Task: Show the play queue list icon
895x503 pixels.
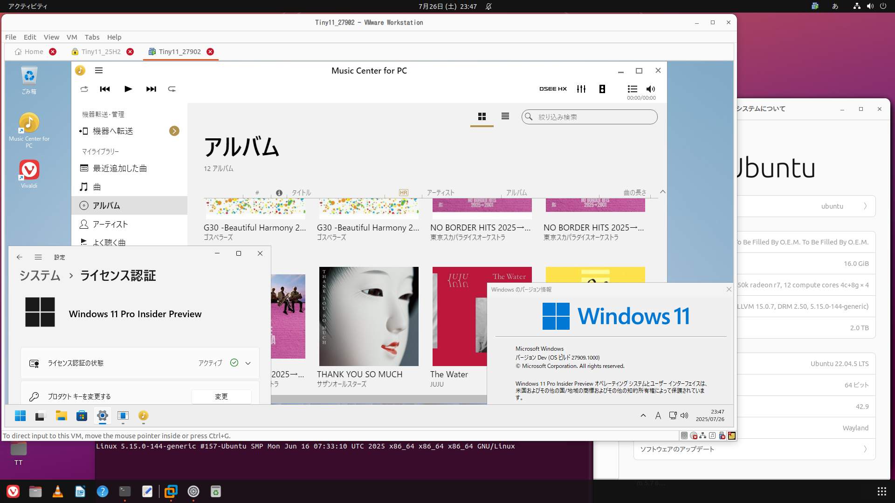Action: (x=632, y=89)
